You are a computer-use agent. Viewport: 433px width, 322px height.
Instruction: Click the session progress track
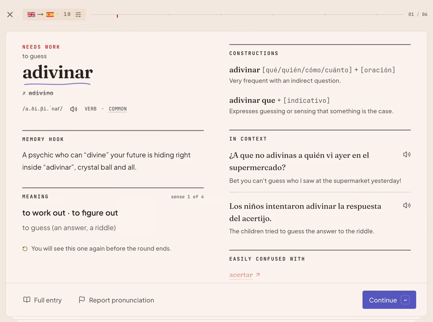[247, 14]
